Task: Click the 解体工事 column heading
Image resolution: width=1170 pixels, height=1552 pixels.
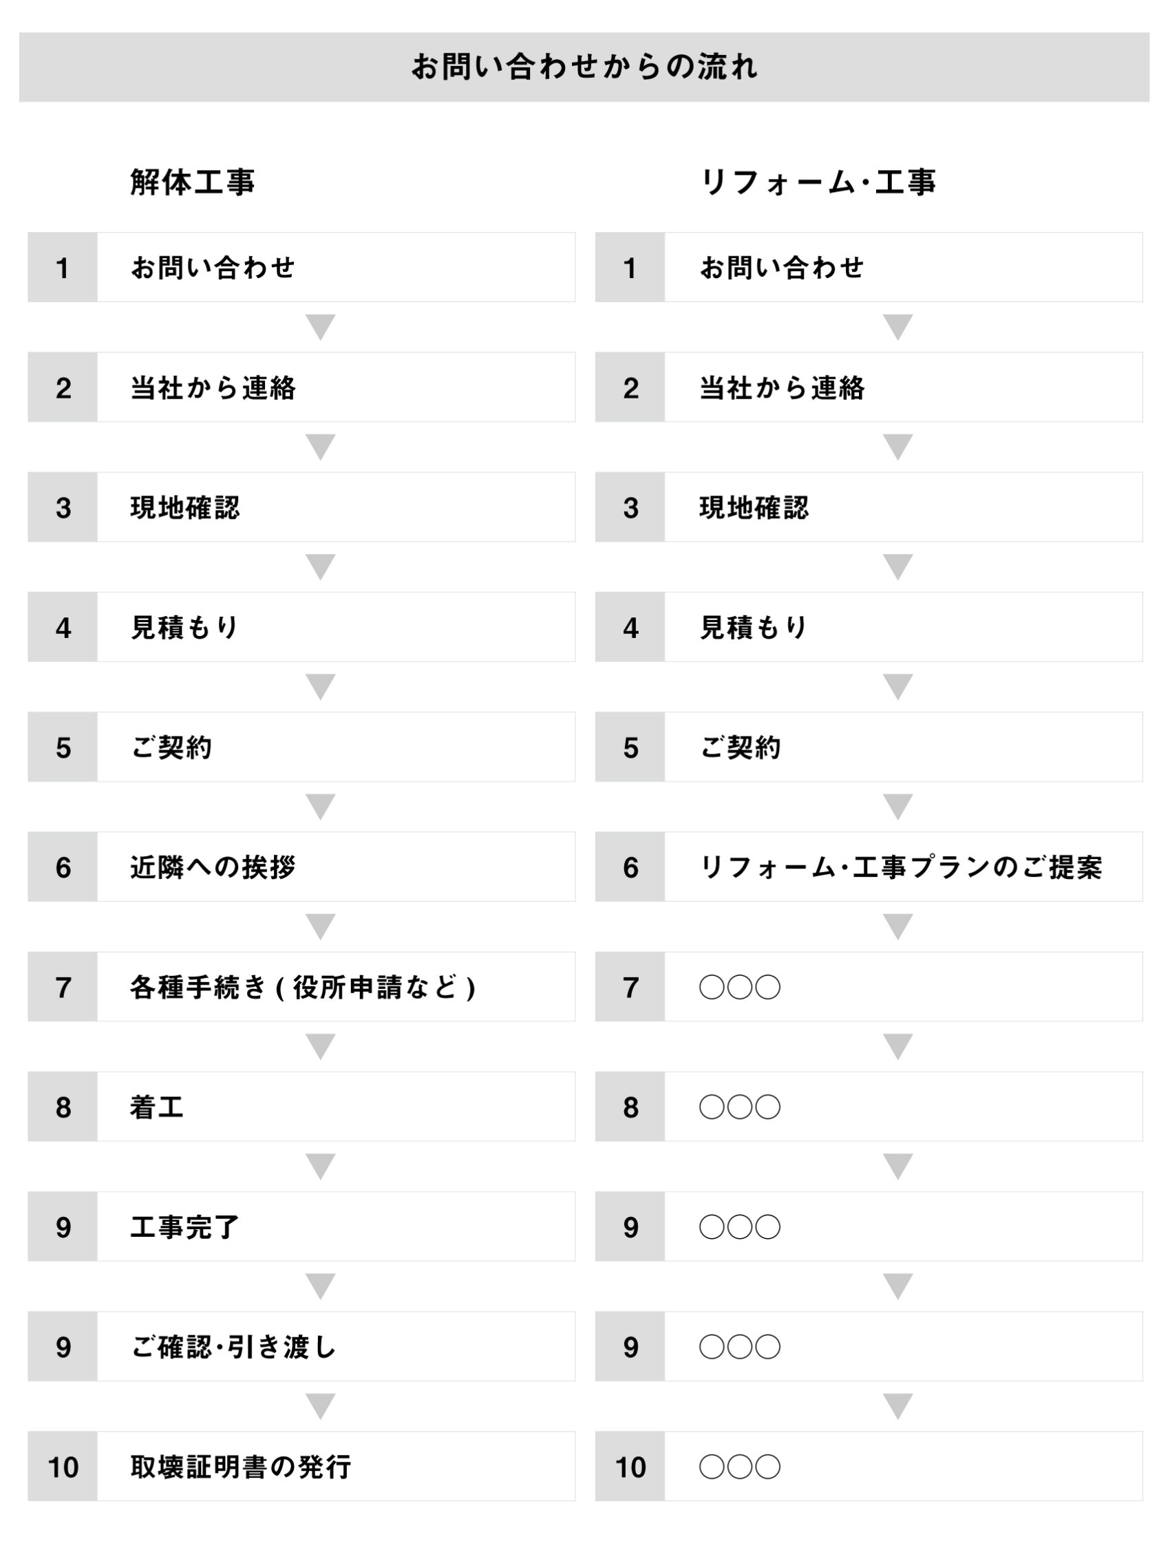Action: click(x=192, y=182)
